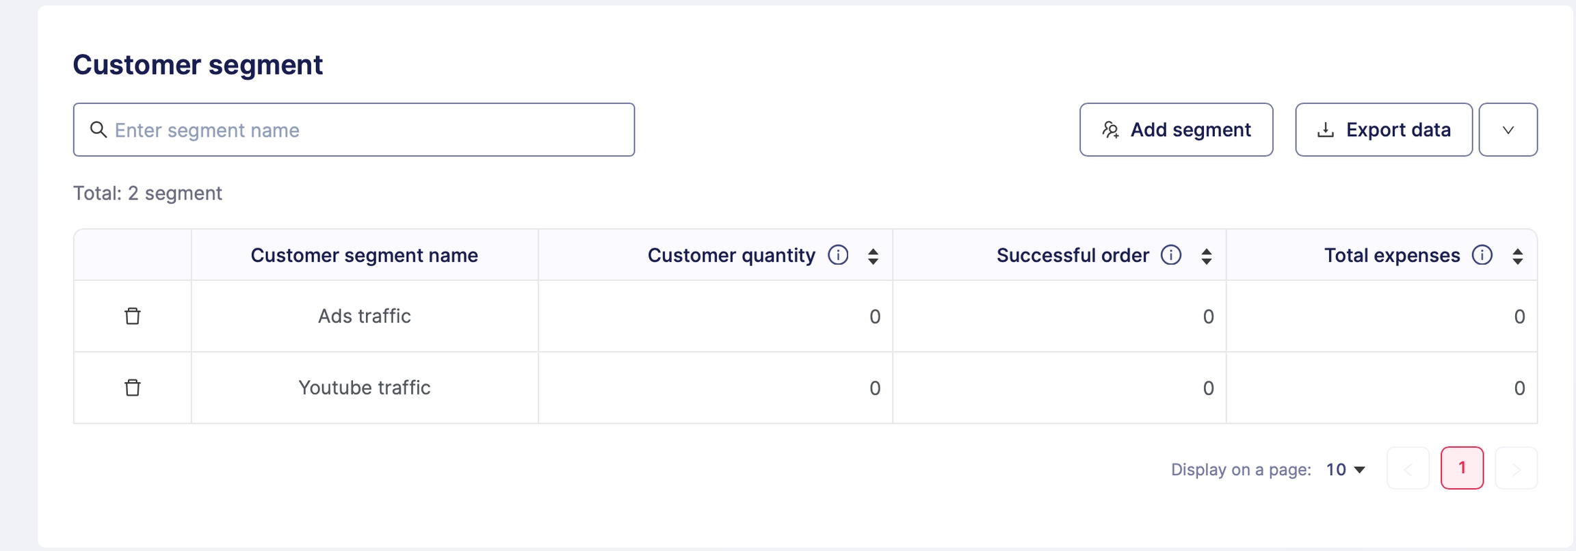The height and width of the screenshot is (551, 1576).
Task: Click the Total expenses info icon
Action: coord(1482,255)
